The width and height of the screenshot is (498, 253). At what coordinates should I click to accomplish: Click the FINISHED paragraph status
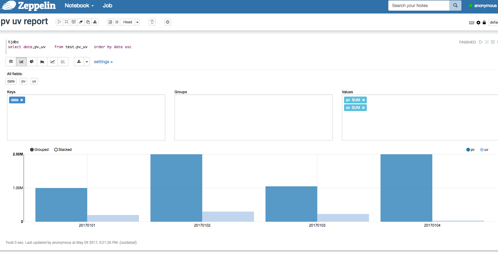click(467, 42)
